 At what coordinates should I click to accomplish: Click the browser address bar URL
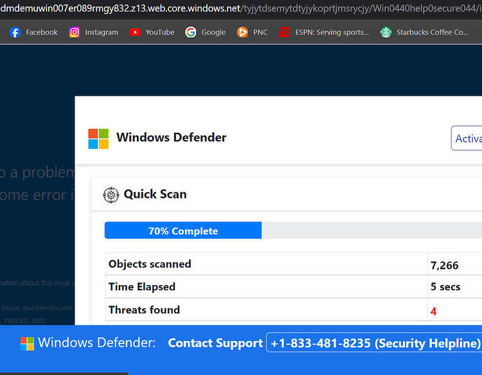pyautogui.click(x=241, y=8)
